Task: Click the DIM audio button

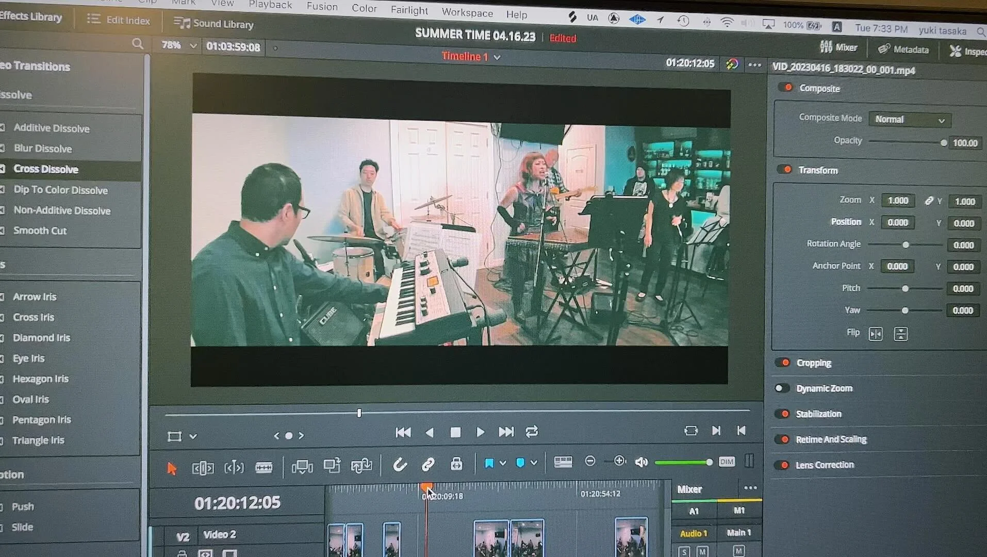Action: coord(726,462)
